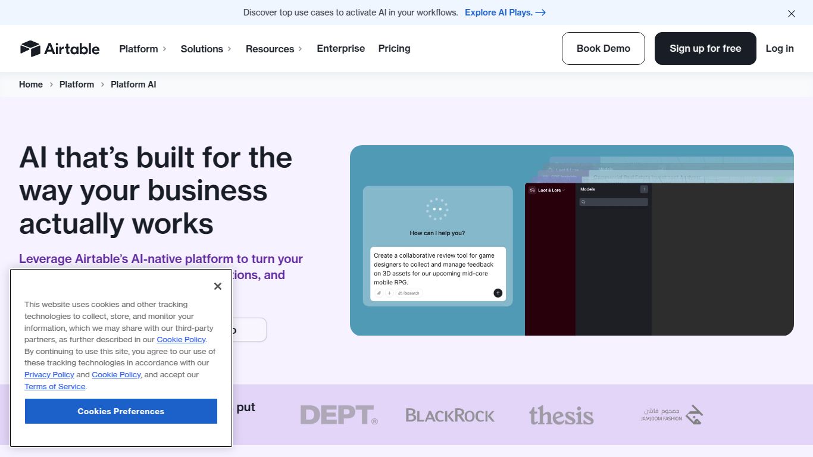The image size is (813, 457).
Task: Dismiss the AI Plays announcement banner
Action: [791, 14]
